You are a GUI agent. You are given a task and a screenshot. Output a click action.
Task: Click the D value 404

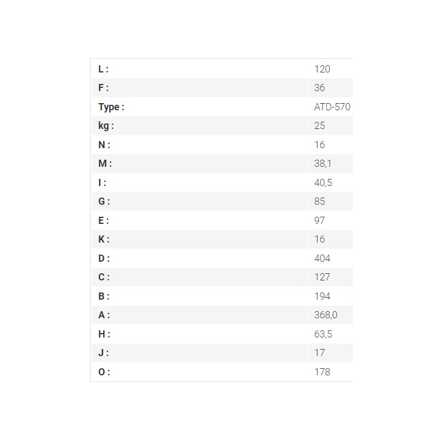pos(322,258)
